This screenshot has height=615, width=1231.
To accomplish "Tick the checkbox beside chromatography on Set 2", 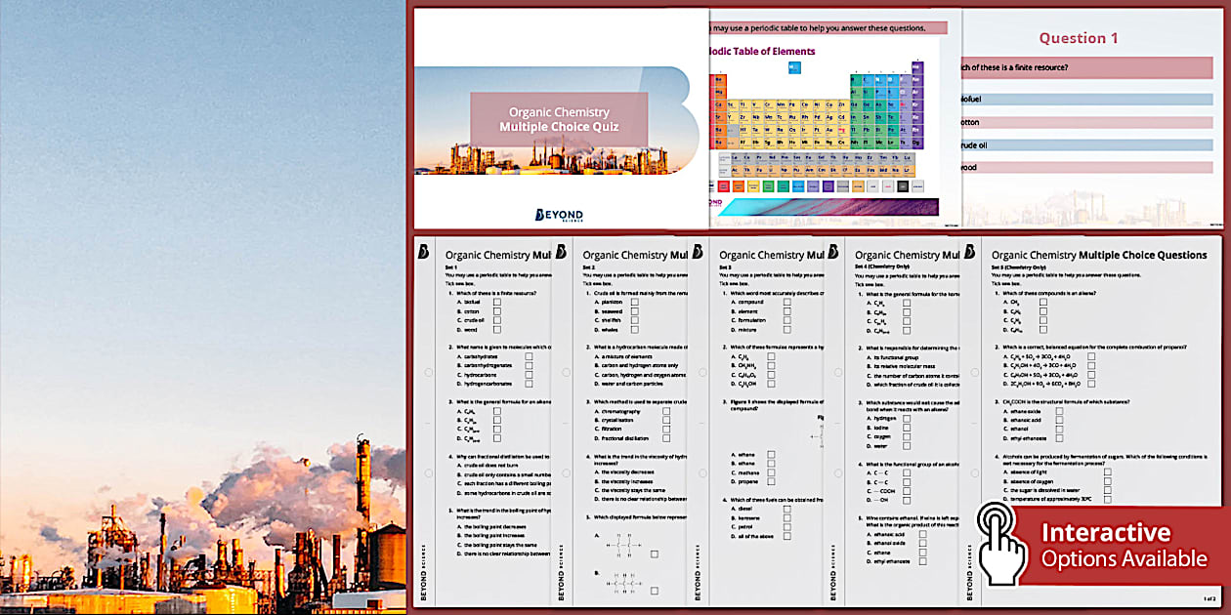I will click(x=666, y=410).
